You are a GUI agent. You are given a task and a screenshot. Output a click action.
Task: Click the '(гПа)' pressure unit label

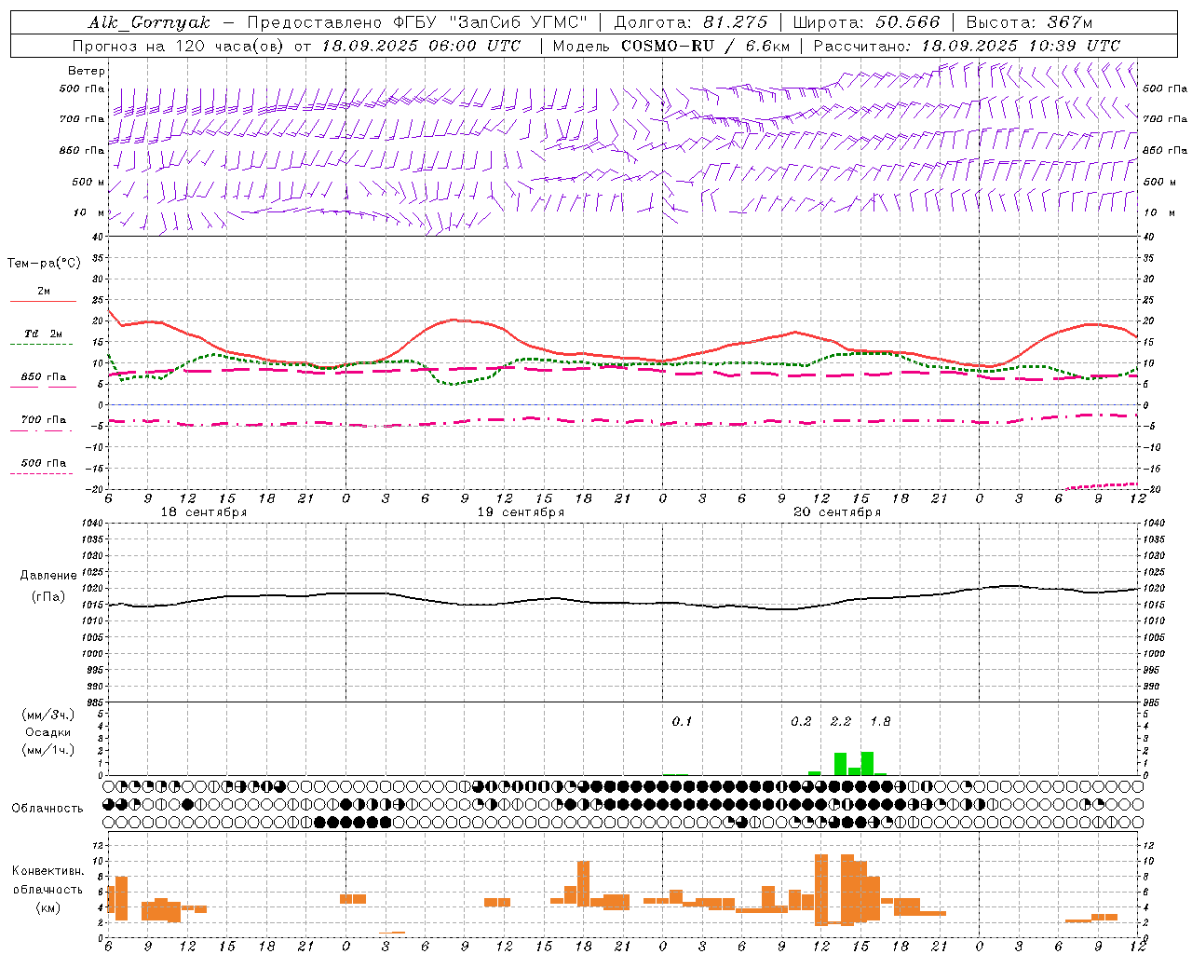47,596
